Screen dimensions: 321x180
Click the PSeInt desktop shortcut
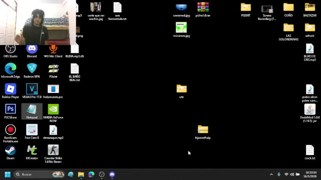53,71
